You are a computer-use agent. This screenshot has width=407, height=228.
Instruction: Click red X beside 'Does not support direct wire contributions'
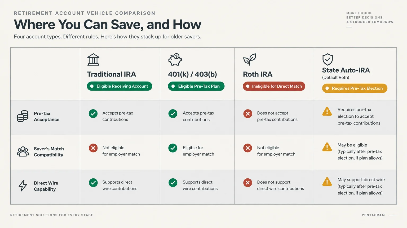(x=248, y=183)
